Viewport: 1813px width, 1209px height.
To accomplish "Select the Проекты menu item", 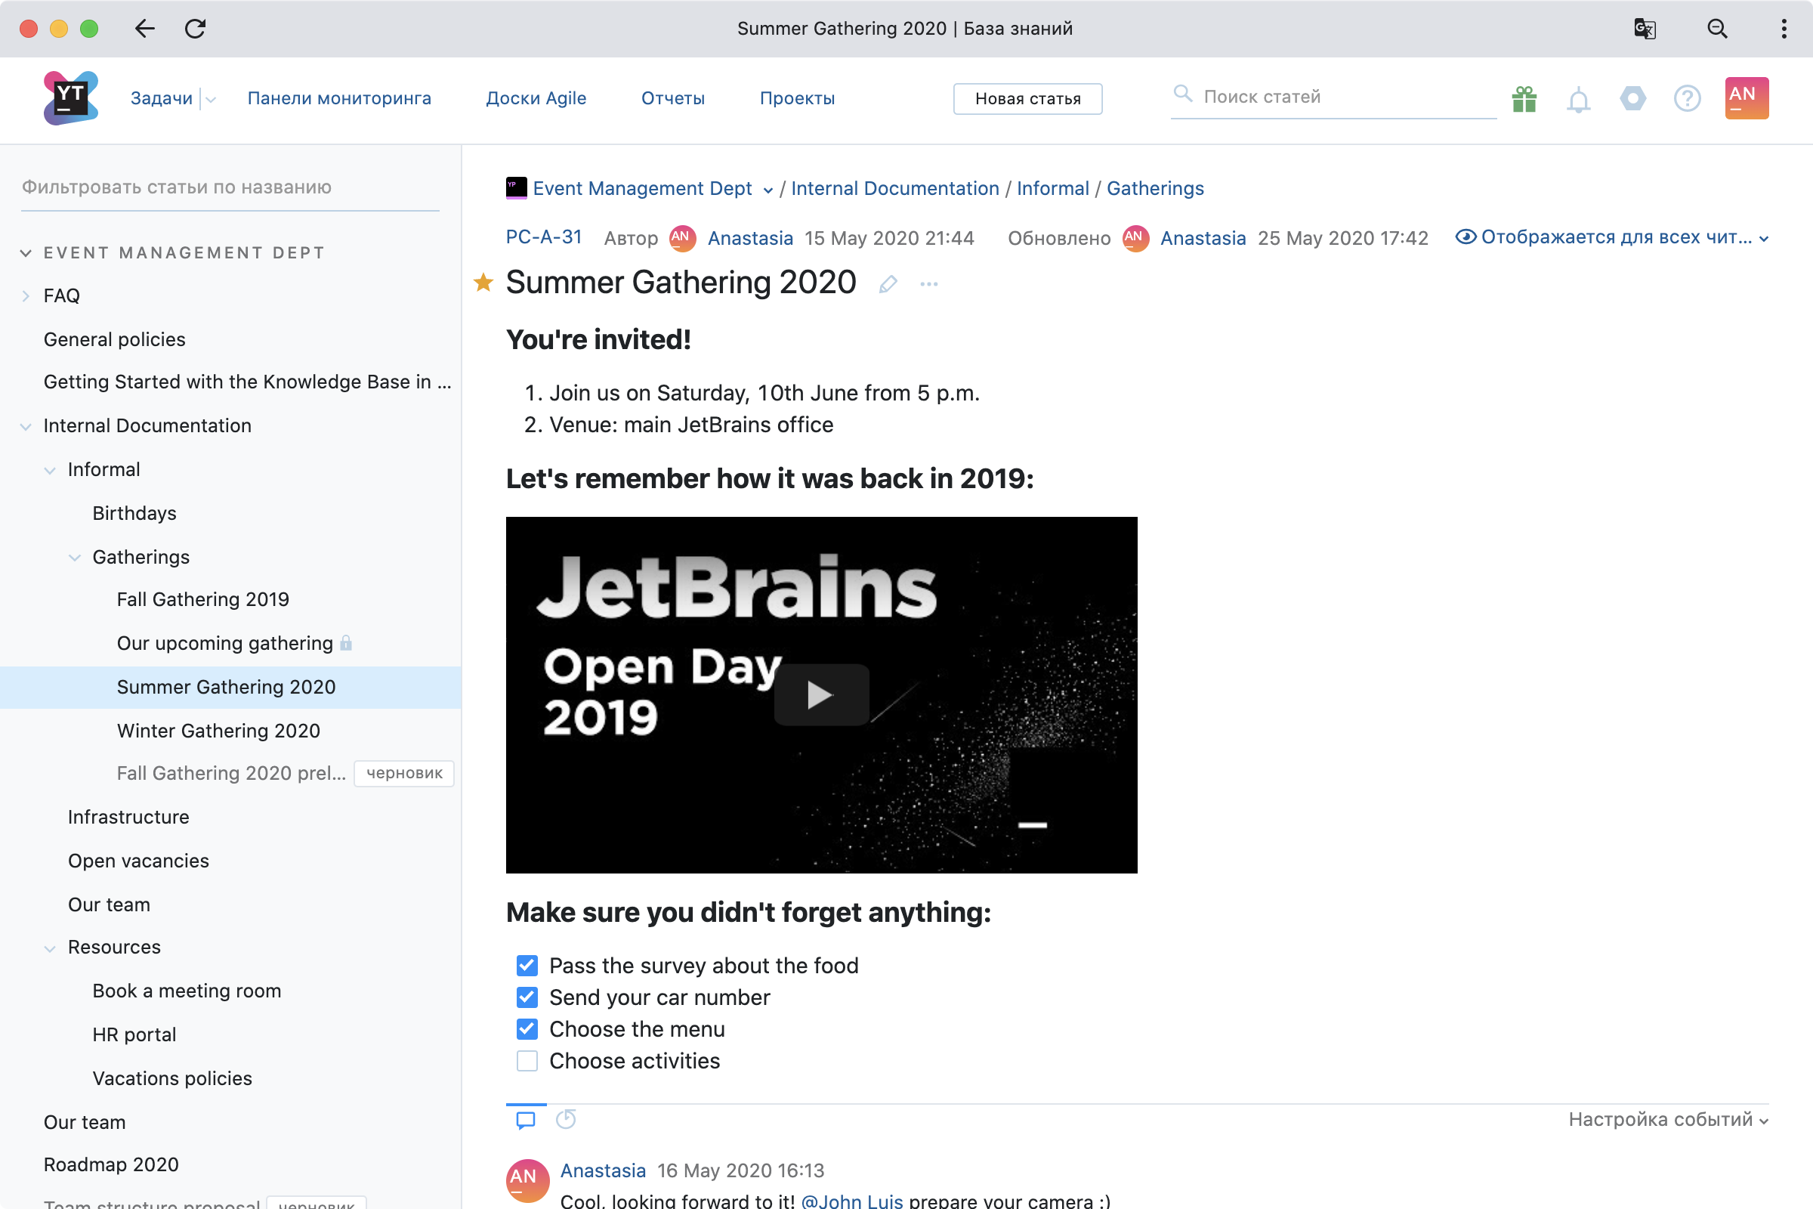I will [796, 96].
